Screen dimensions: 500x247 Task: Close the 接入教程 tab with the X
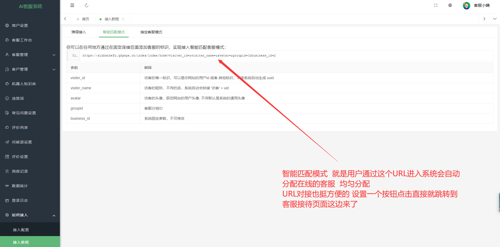[x=123, y=19]
